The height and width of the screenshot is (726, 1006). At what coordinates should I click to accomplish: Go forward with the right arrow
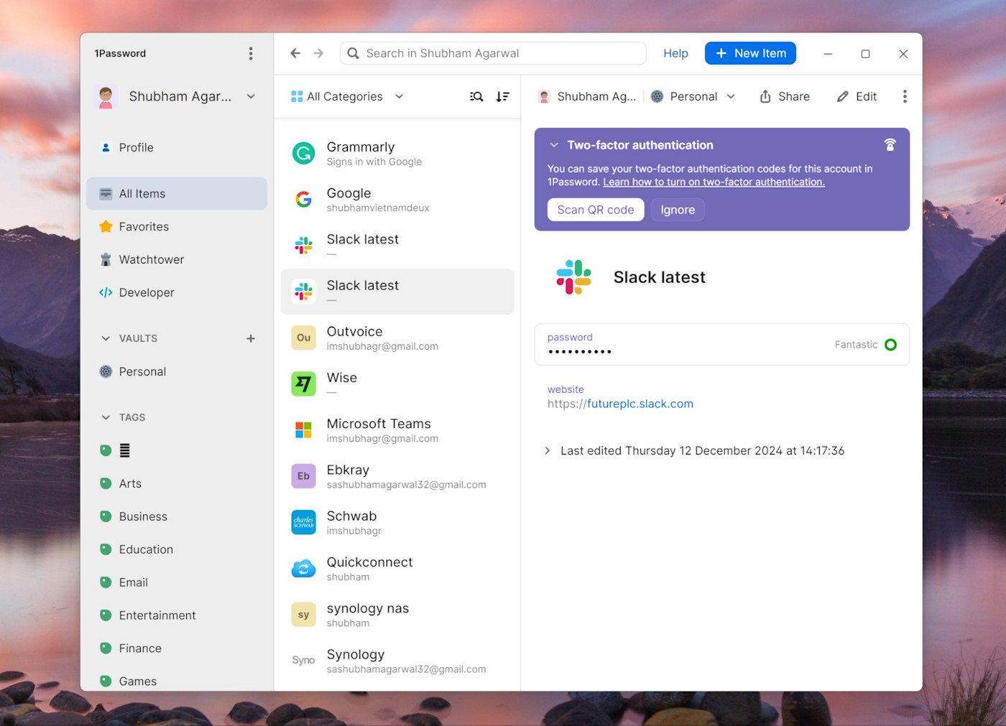click(x=319, y=53)
